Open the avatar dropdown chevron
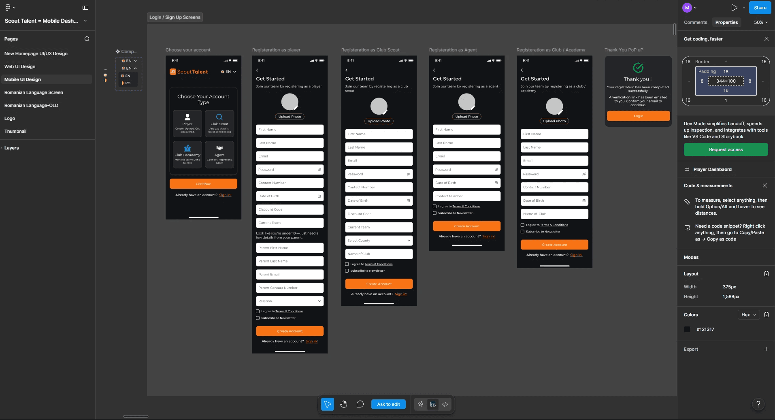 (x=695, y=8)
